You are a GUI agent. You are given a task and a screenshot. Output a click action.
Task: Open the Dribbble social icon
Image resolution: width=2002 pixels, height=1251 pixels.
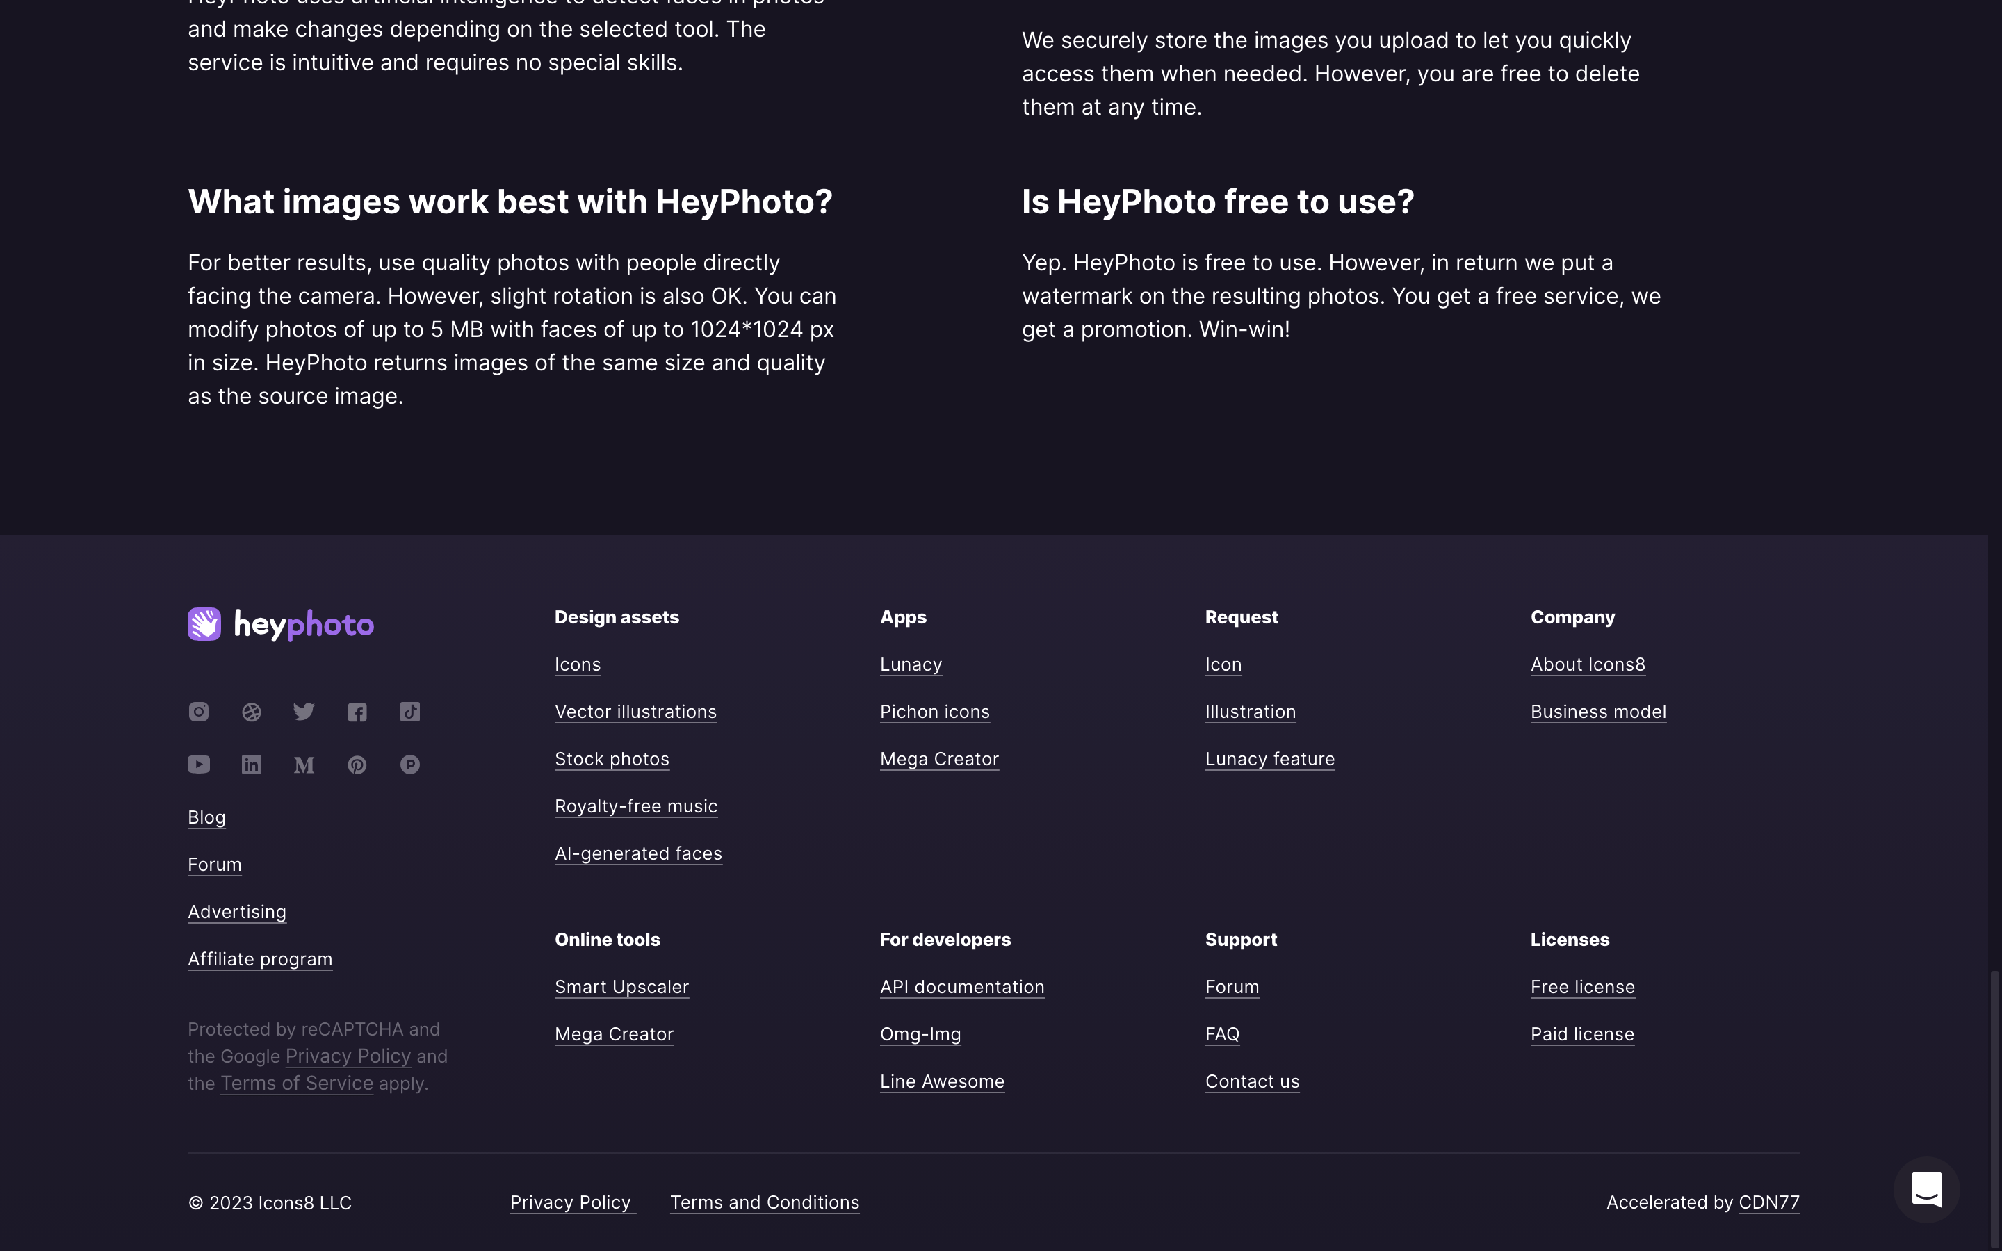252,712
